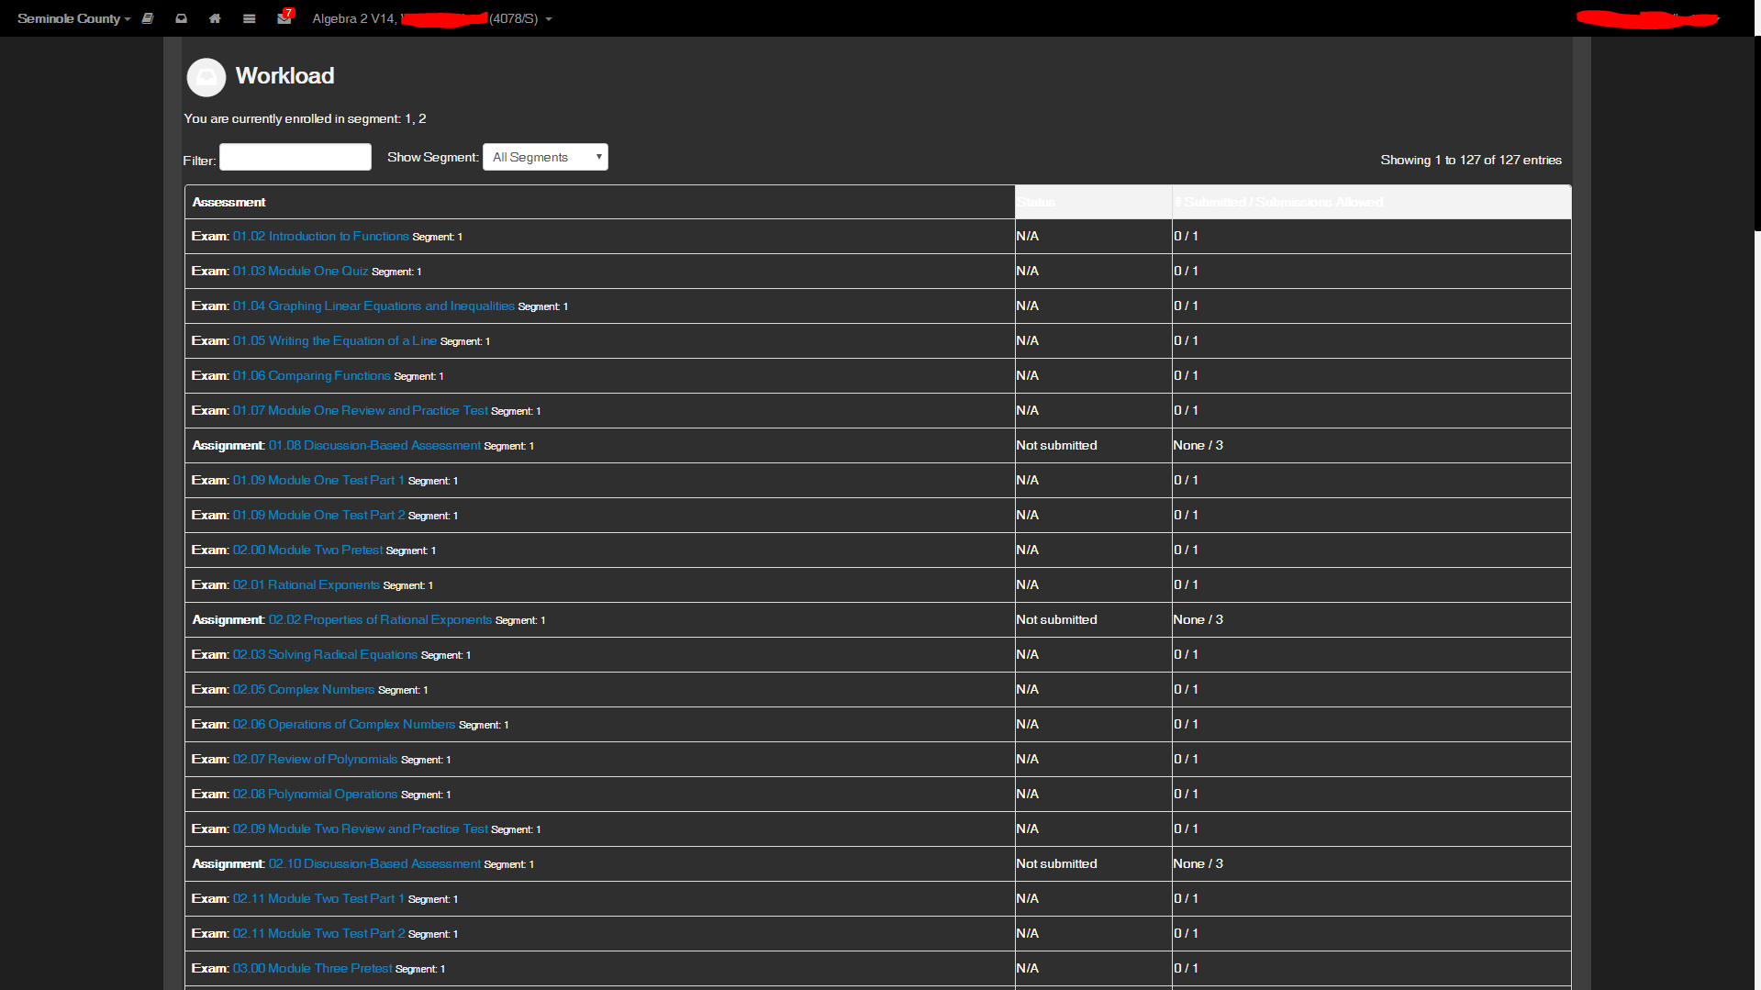Image resolution: width=1761 pixels, height=990 pixels.
Task: Expand the Seminole County dropdown
Action: coord(74,18)
